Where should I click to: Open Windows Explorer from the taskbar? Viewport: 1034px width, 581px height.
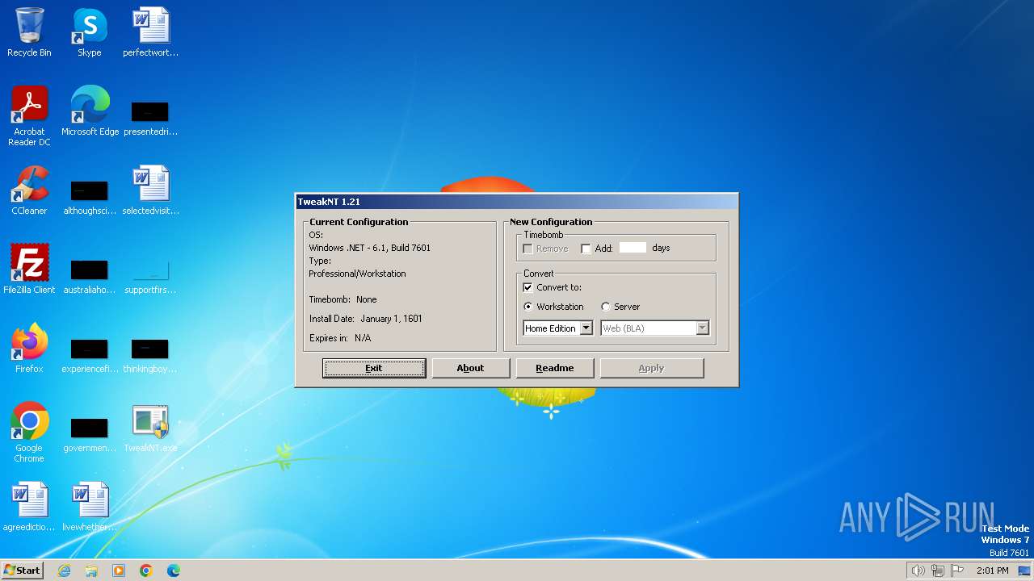pyautogui.click(x=91, y=571)
